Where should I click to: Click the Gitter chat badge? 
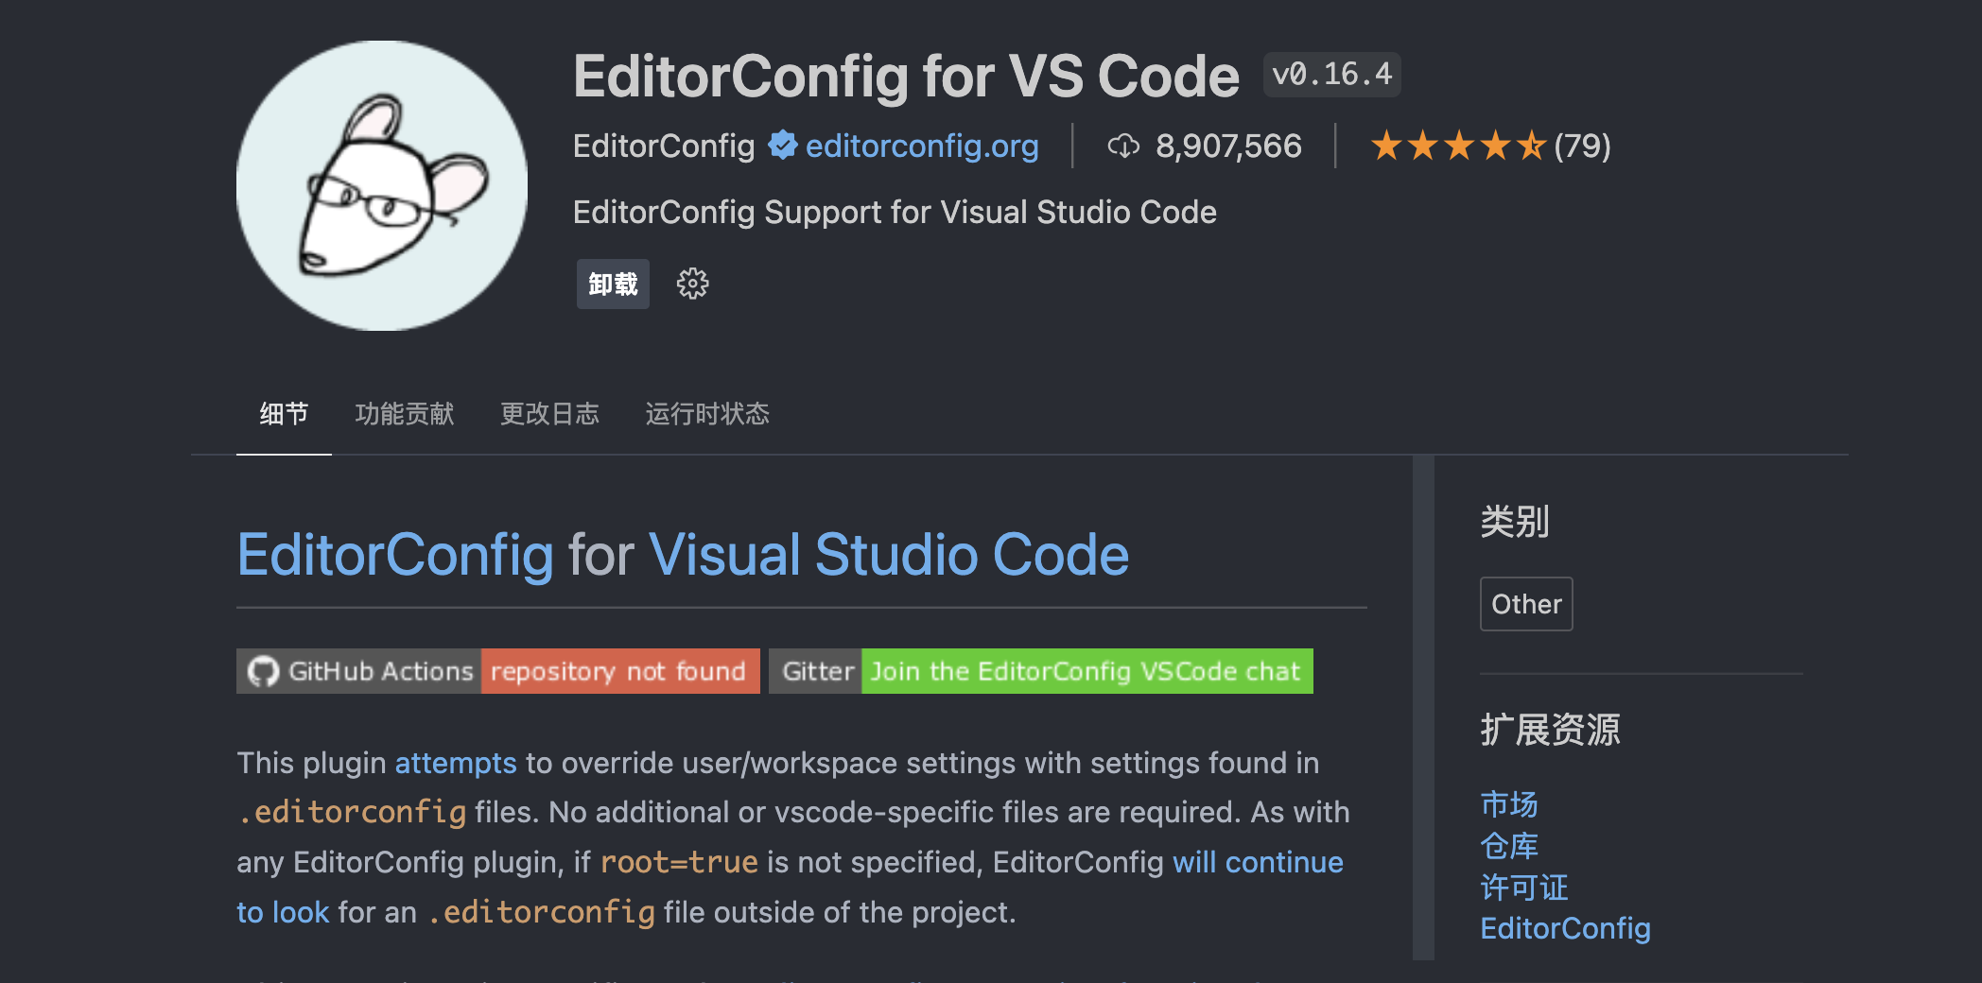coord(815,671)
